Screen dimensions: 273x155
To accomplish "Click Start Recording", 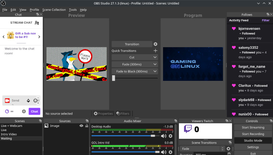I will (x=253, y=134).
